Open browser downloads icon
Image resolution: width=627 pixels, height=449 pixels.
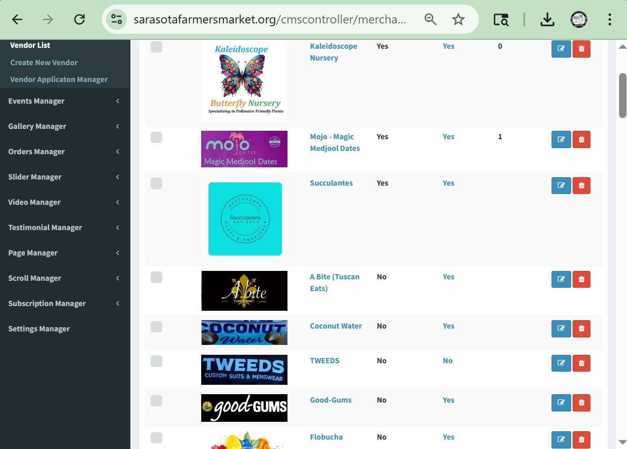coord(547,19)
